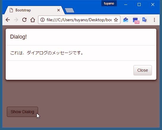
Task: Click the Japanese dialog message text
Action: (47, 53)
